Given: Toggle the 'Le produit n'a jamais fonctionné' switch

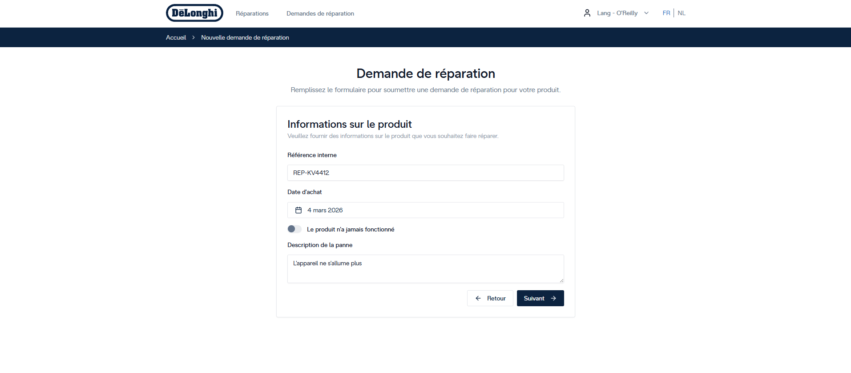Looking at the screenshot, I should 294,229.
